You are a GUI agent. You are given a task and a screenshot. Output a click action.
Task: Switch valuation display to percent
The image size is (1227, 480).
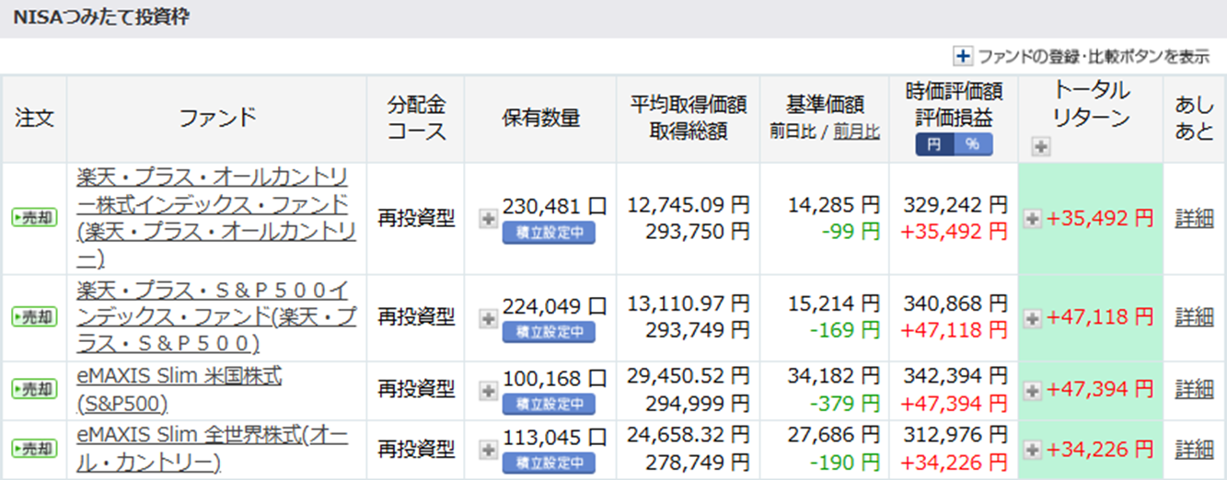[972, 144]
